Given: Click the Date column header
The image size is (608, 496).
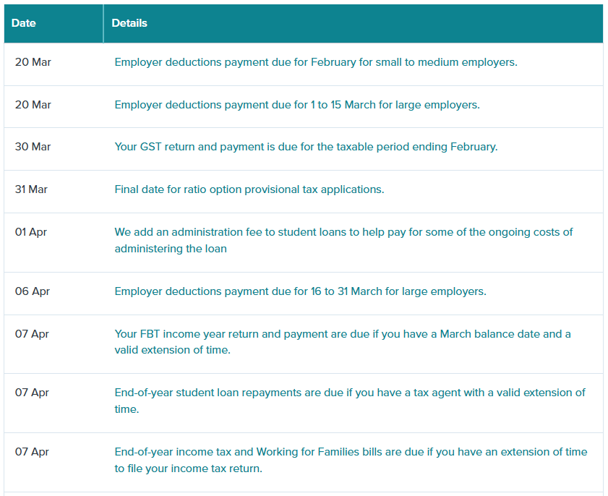Looking at the screenshot, I should [x=24, y=23].
